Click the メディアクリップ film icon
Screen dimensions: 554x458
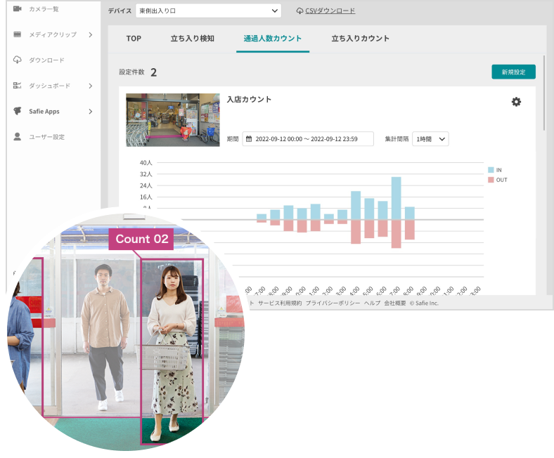[x=18, y=34]
